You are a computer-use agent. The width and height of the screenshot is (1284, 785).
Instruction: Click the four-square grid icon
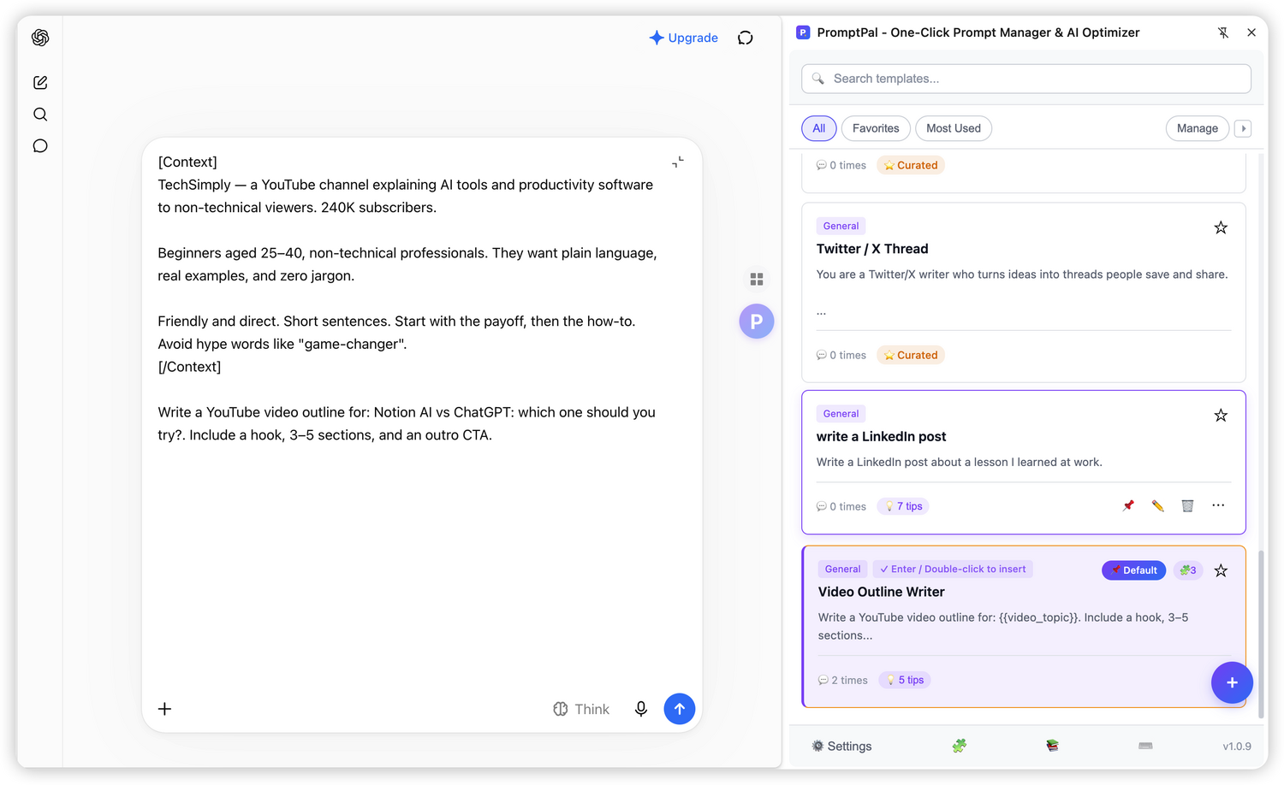(x=757, y=280)
